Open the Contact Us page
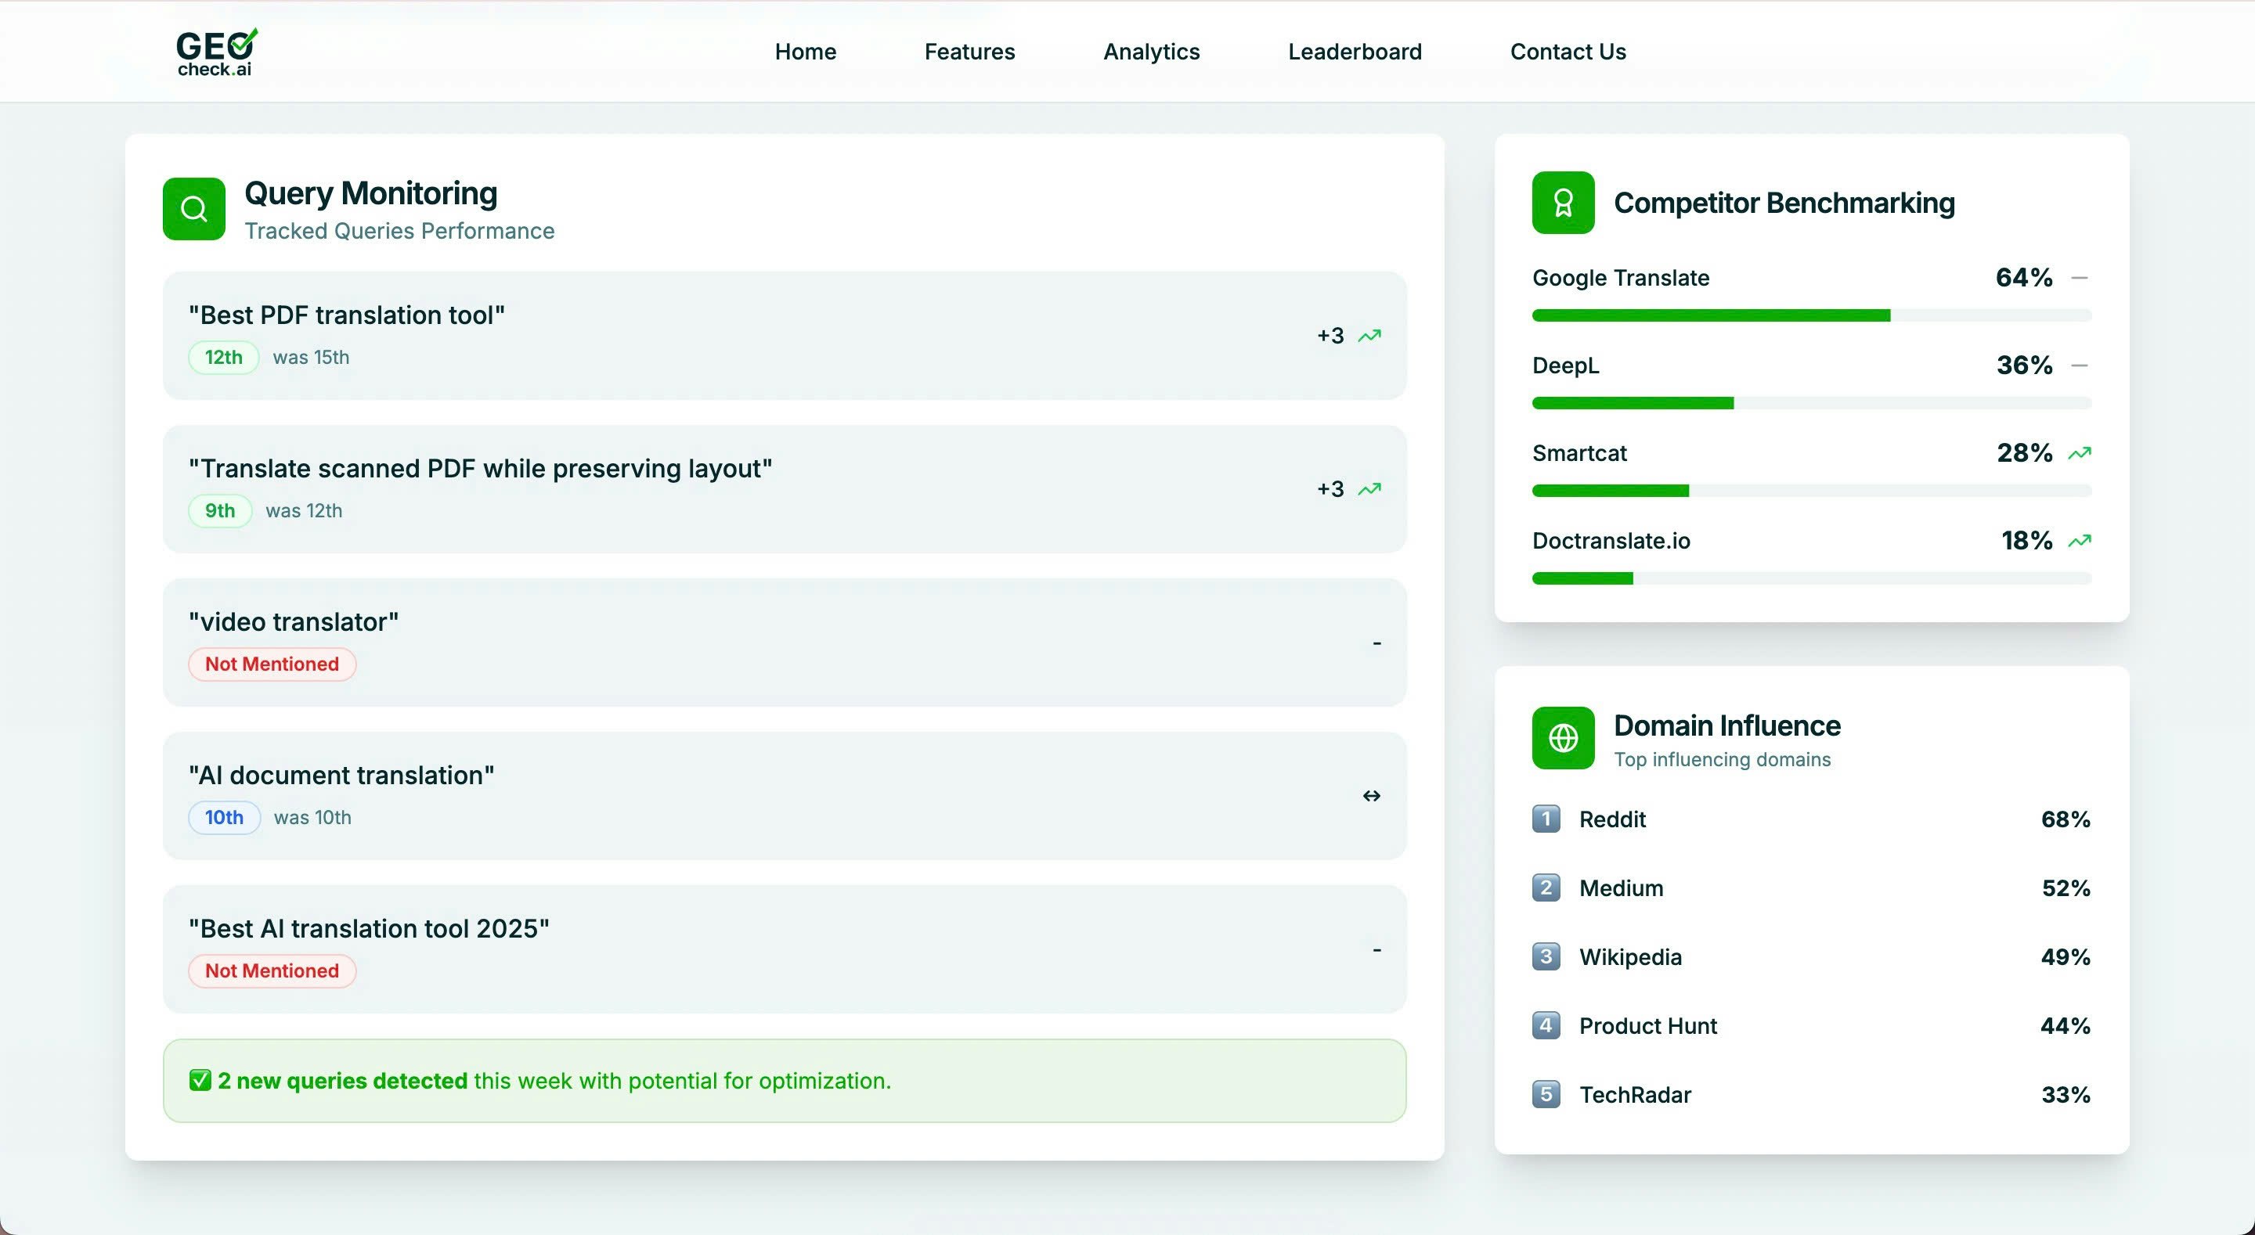This screenshot has width=2255, height=1235. coord(1568,52)
